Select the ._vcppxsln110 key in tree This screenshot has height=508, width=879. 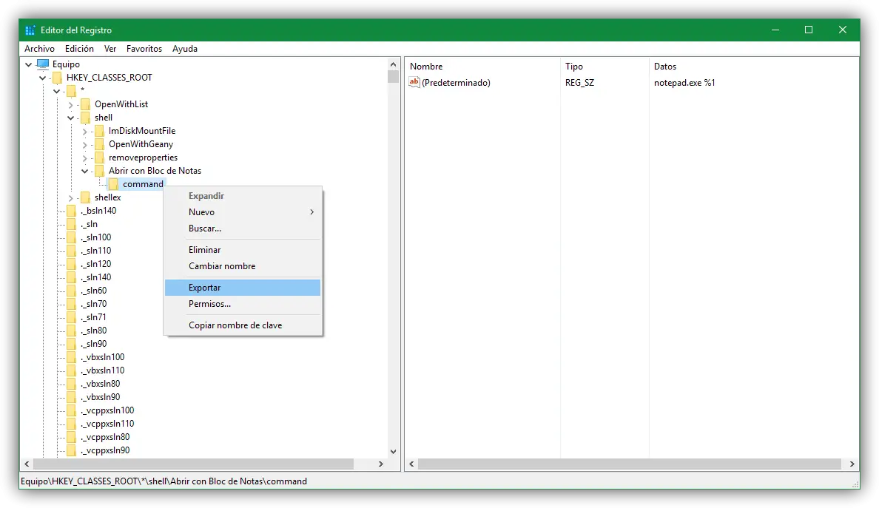coord(107,424)
